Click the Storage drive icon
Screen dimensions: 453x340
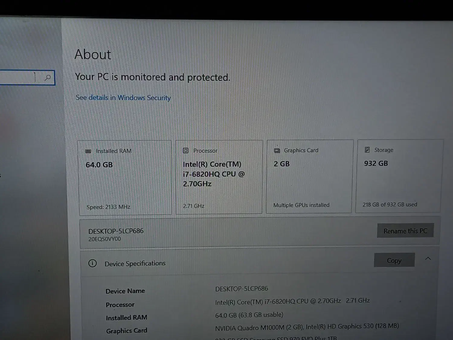pos(367,150)
